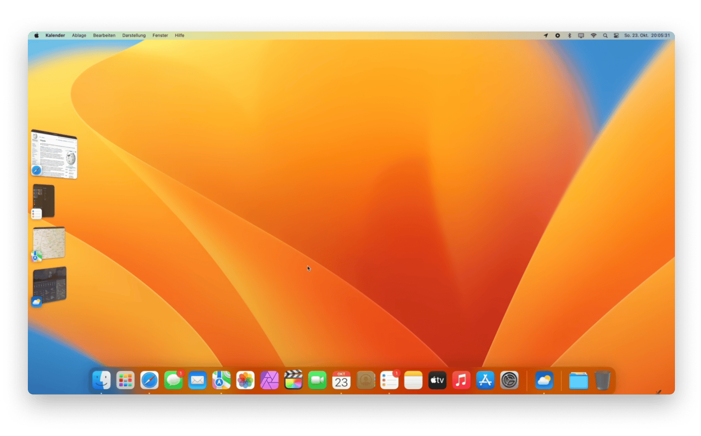The height and width of the screenshot is (436, 701).
Task: Open screen mirroring menu bar icon
Action: click(581, 36)
